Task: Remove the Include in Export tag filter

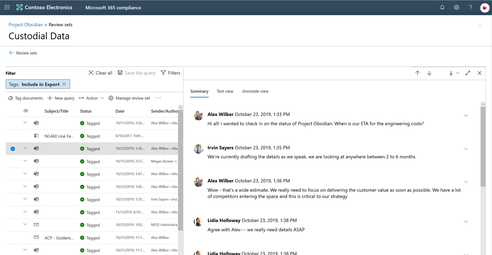Action: click(x=64, y=84)
